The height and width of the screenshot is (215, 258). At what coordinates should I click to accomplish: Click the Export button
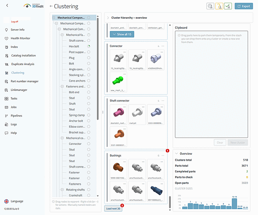244,6
